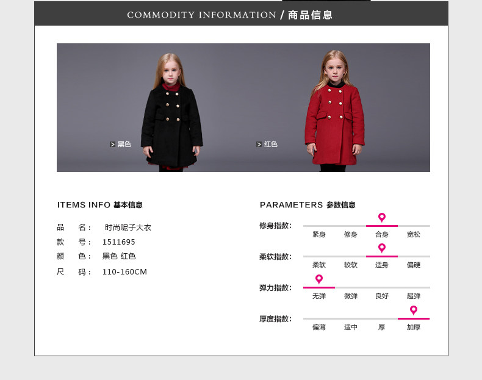The image size is (482, 380).
Task: Click the pink pin marker above 适身
Action: [382, 248]
